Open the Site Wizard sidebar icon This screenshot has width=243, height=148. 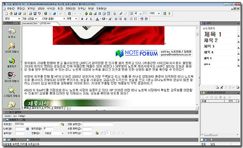pos(12,47)
